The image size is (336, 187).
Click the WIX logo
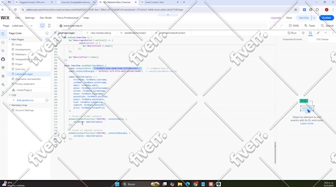pyautogui.click(x=5, y=18)
